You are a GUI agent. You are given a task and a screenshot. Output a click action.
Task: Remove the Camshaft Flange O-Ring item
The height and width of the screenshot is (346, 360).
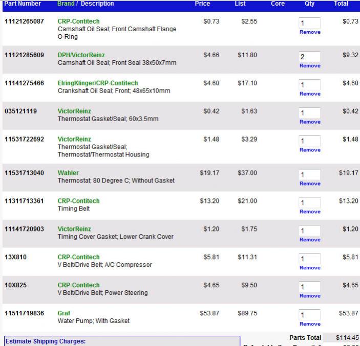[310, 32]
